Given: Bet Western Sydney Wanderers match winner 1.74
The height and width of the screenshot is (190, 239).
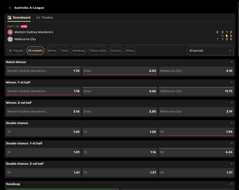Looking at the screenshot, I should pos(43,71).
